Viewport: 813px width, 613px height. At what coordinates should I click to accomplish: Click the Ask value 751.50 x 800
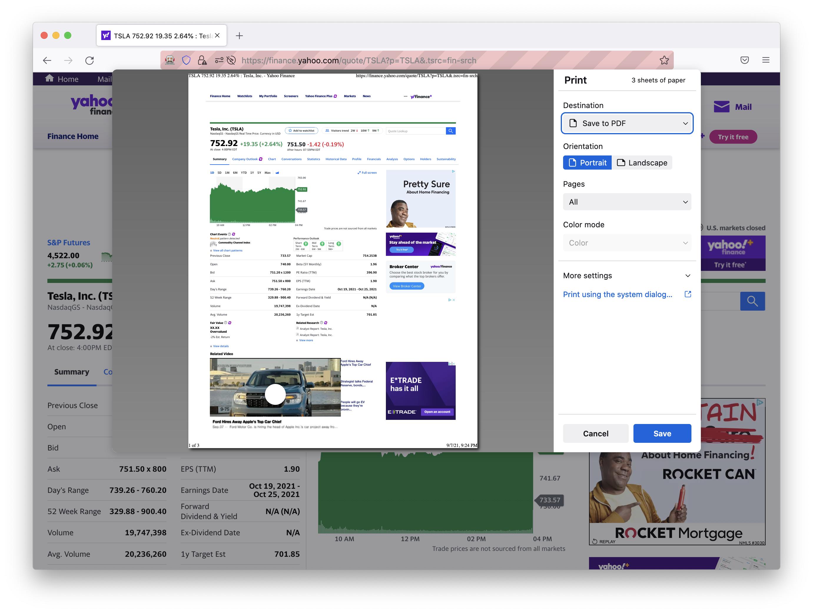pos(142,469)
